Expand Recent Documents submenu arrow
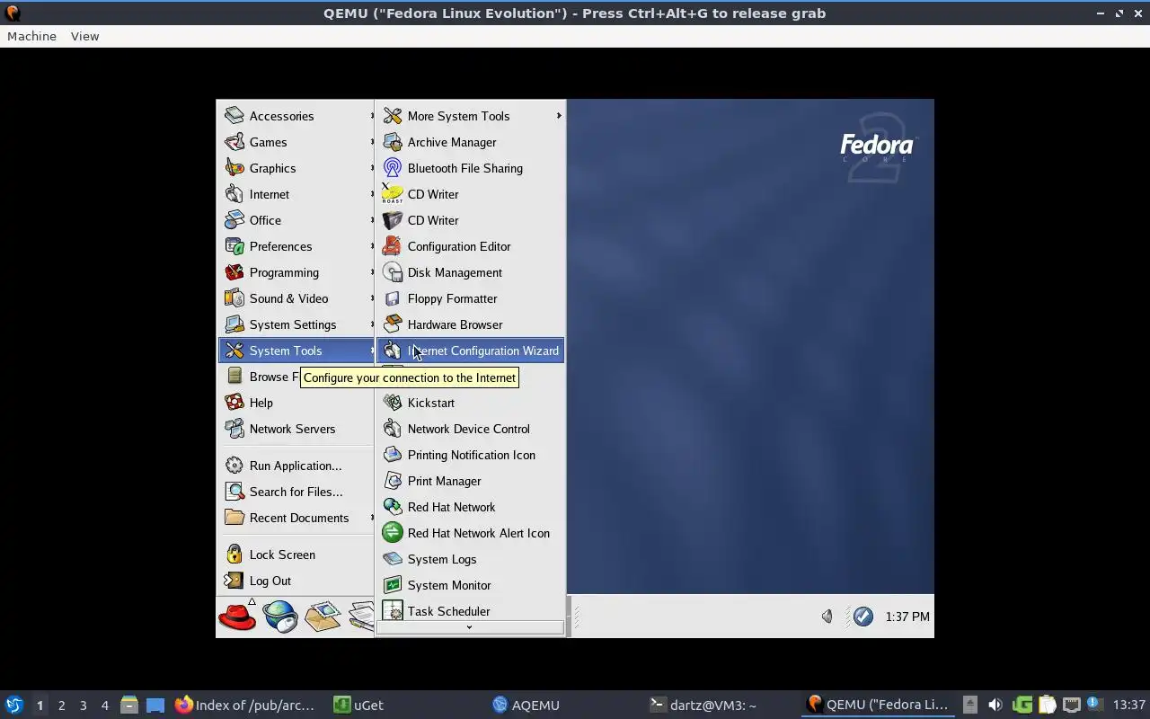Image resolution: width=1150 pixels, height=719 pixels. pos(372,518)
